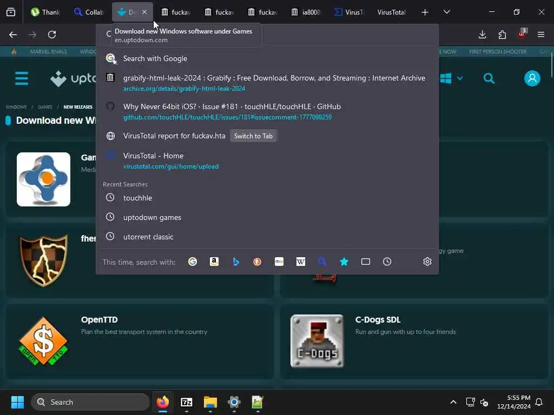Open new tab with plus button
This screenshot has height=415, width=554.
pos(425,12)
